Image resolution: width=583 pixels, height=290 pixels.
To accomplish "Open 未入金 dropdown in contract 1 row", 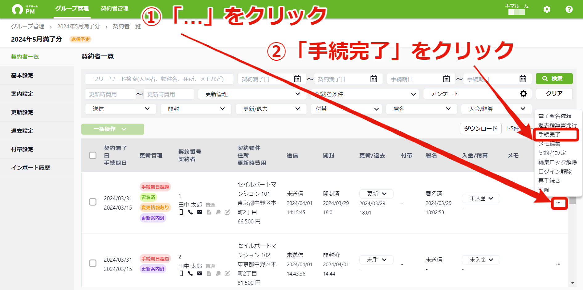I will [x=481, y=198].
